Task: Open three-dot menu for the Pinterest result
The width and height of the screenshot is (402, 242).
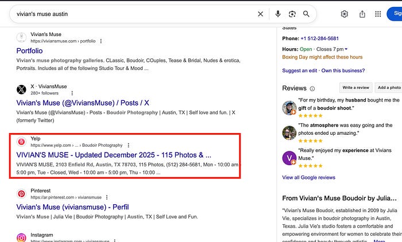Action: click(x=107, y=197)
